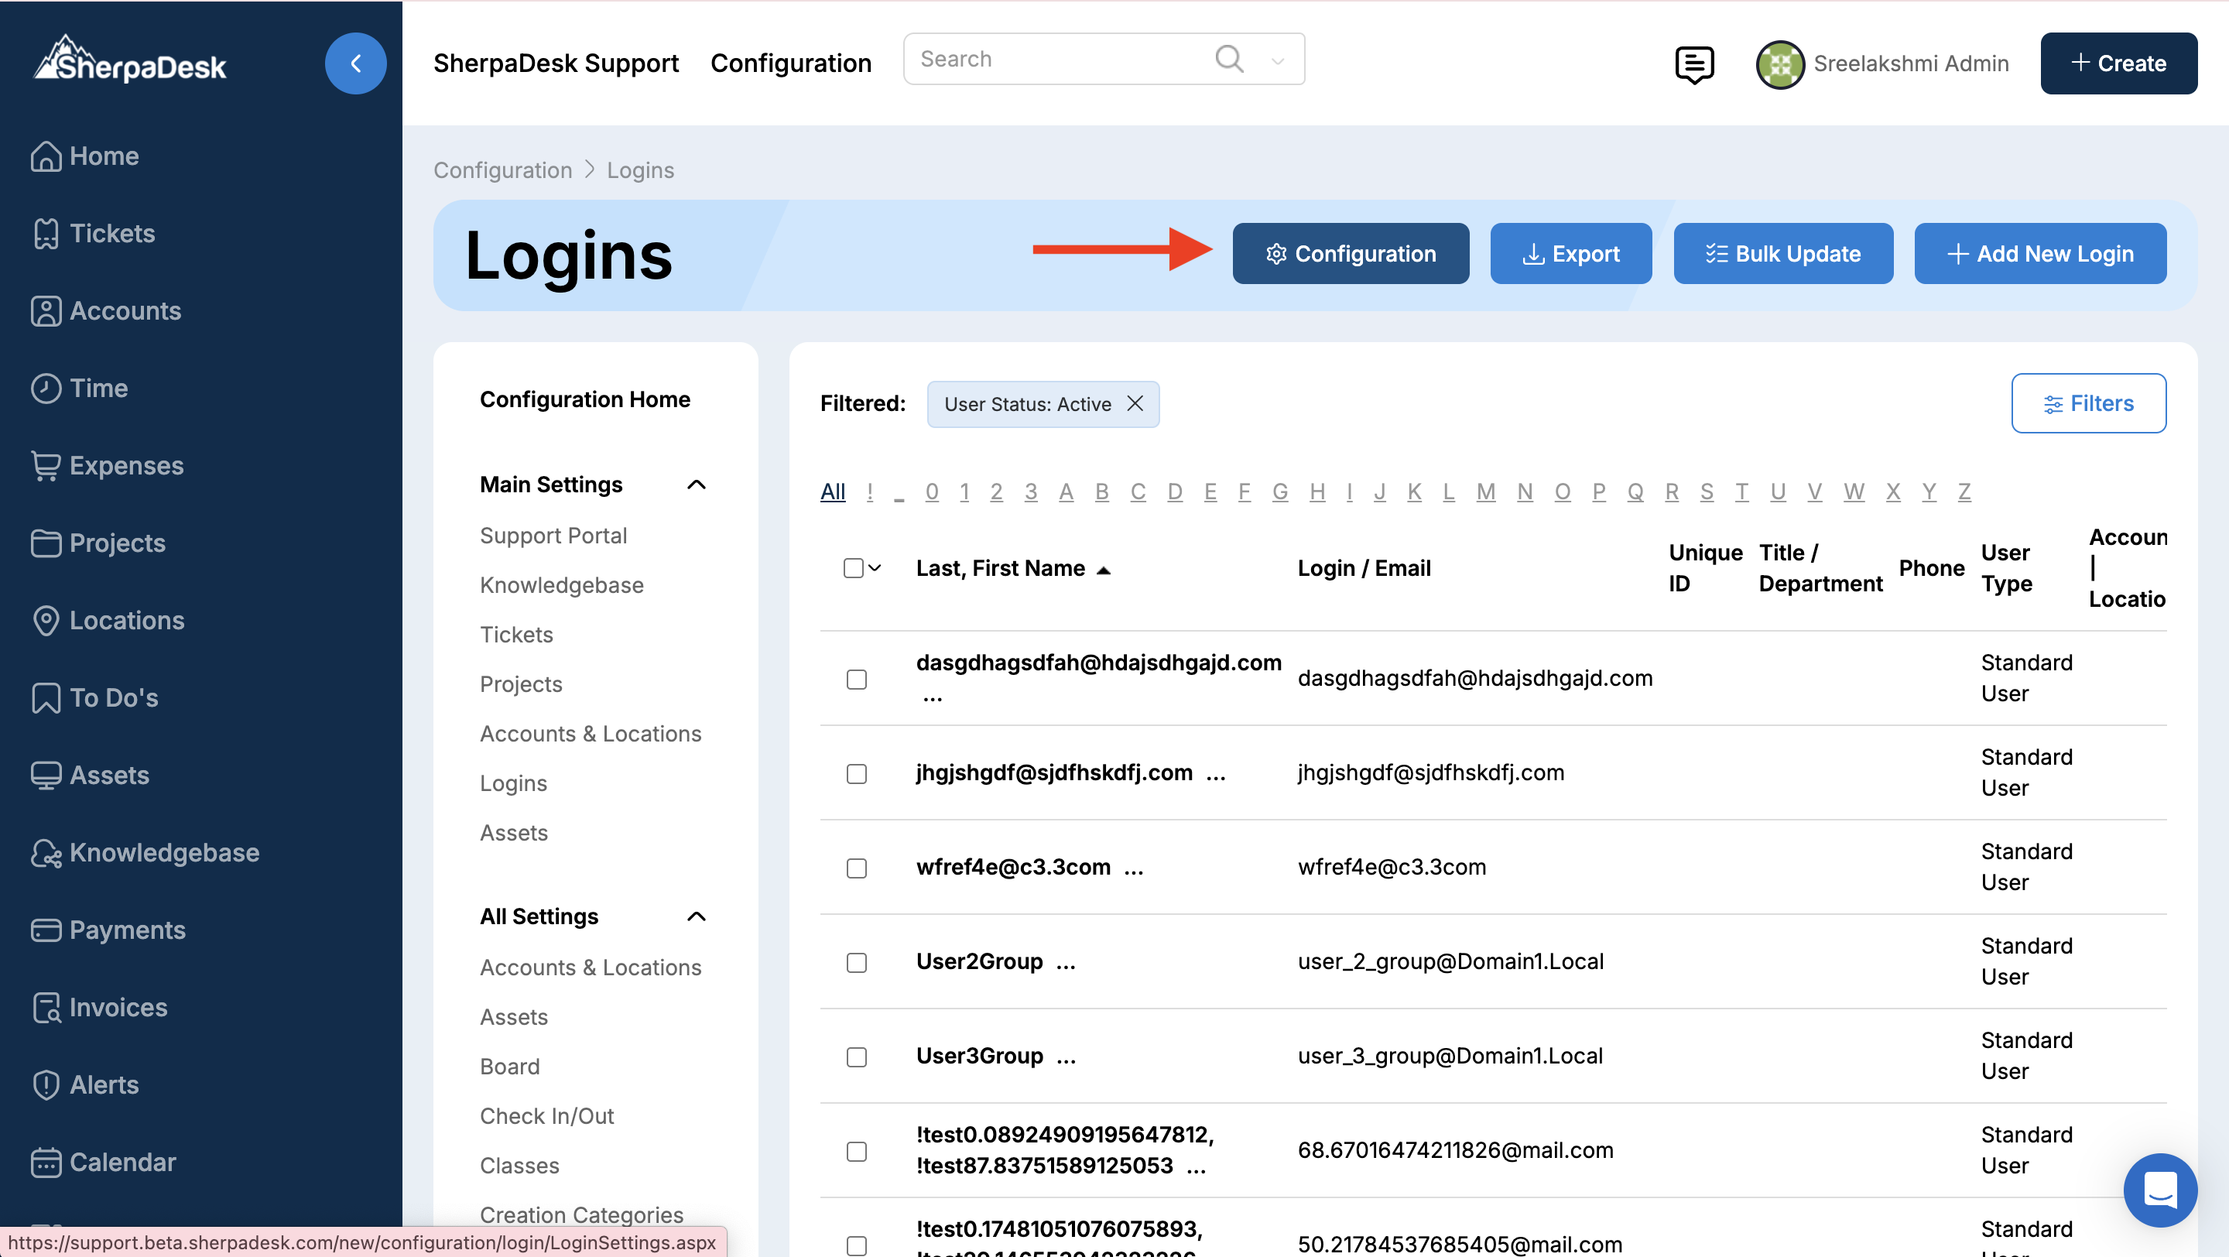Click Add New Login

2040,253
